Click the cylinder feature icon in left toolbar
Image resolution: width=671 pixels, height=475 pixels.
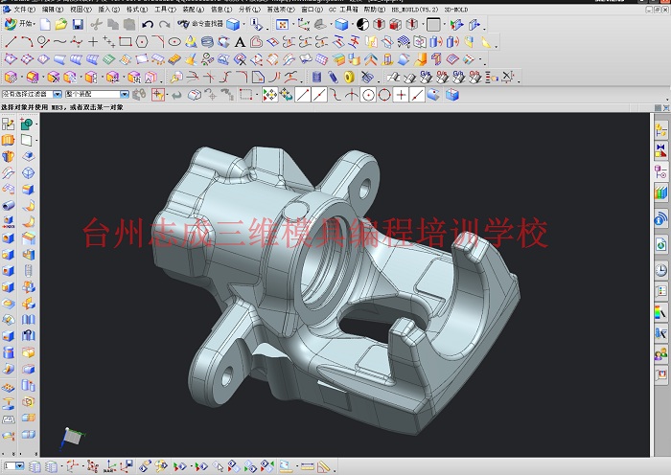tap(8, 353)
